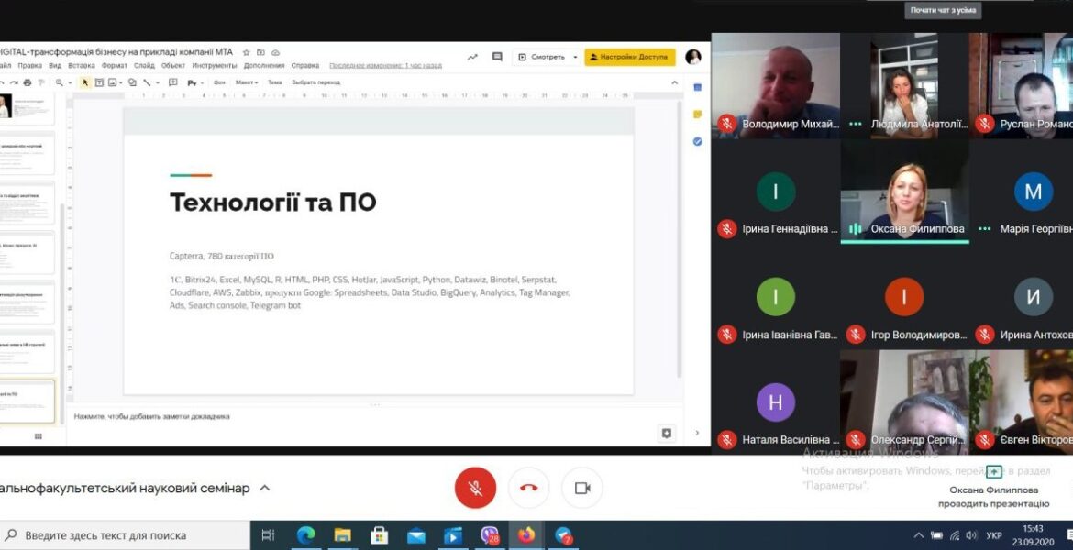The height and width of the screenshot is (550, 1073).
Task: Click the insert image tool
Action: 112,82
